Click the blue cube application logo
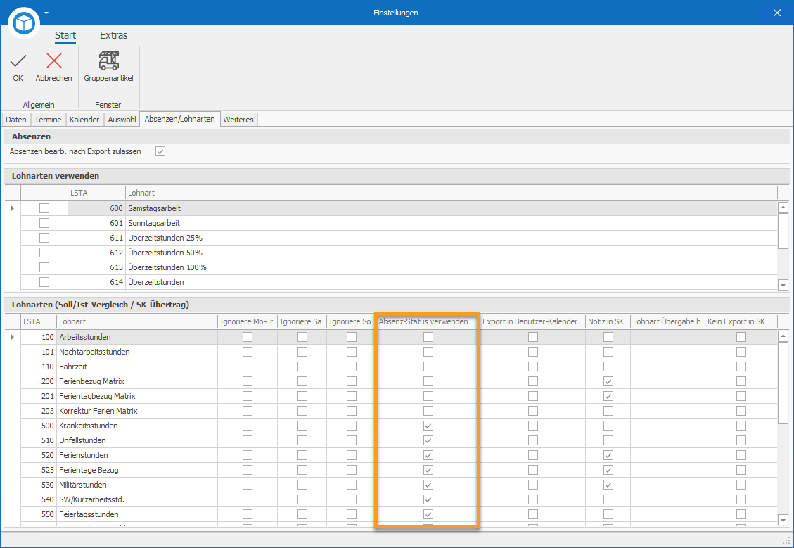This screenshot has height=548, width=794. point(24,23)
